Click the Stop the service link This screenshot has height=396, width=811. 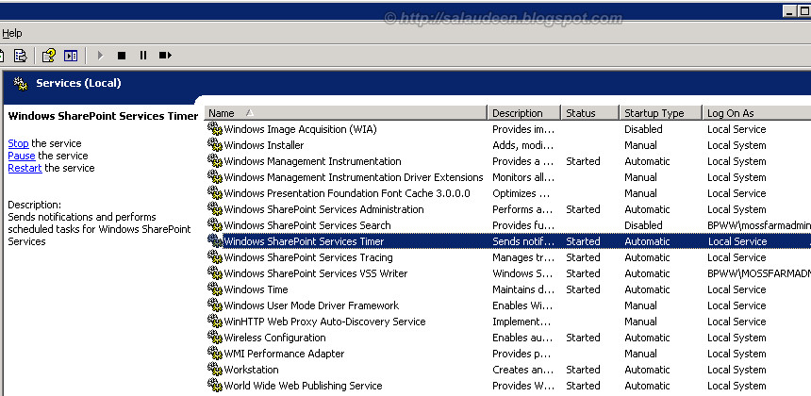[18, 143]
